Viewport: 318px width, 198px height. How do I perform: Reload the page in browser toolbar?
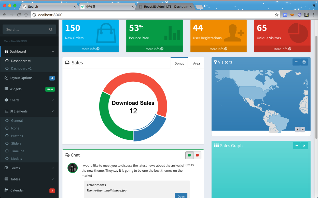19,15
